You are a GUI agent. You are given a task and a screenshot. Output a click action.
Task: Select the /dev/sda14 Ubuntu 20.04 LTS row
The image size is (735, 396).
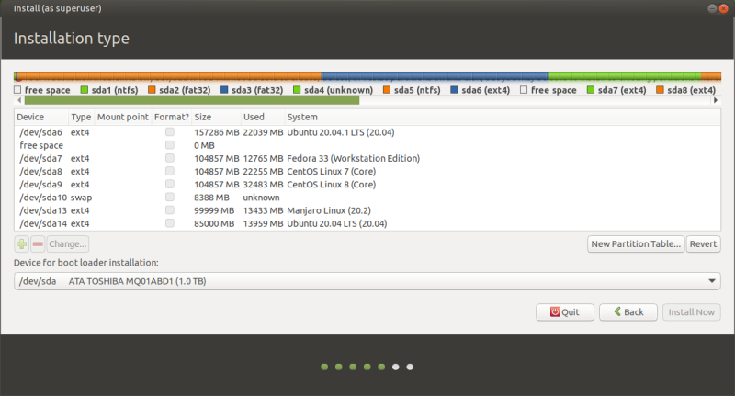(x=367, y=223)
